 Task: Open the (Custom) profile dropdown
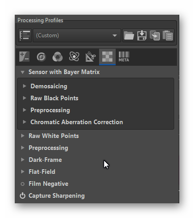[x=77, y=35]
